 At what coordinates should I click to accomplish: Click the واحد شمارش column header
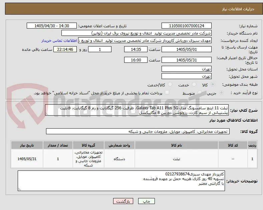pos(119,145)
